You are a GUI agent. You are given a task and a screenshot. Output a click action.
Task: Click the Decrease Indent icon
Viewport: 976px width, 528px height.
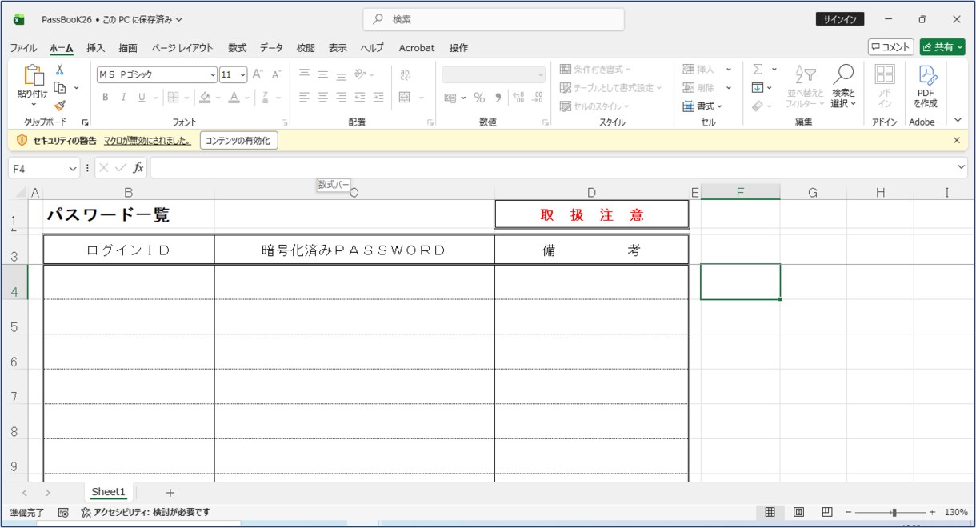click(x=360, y=98)
